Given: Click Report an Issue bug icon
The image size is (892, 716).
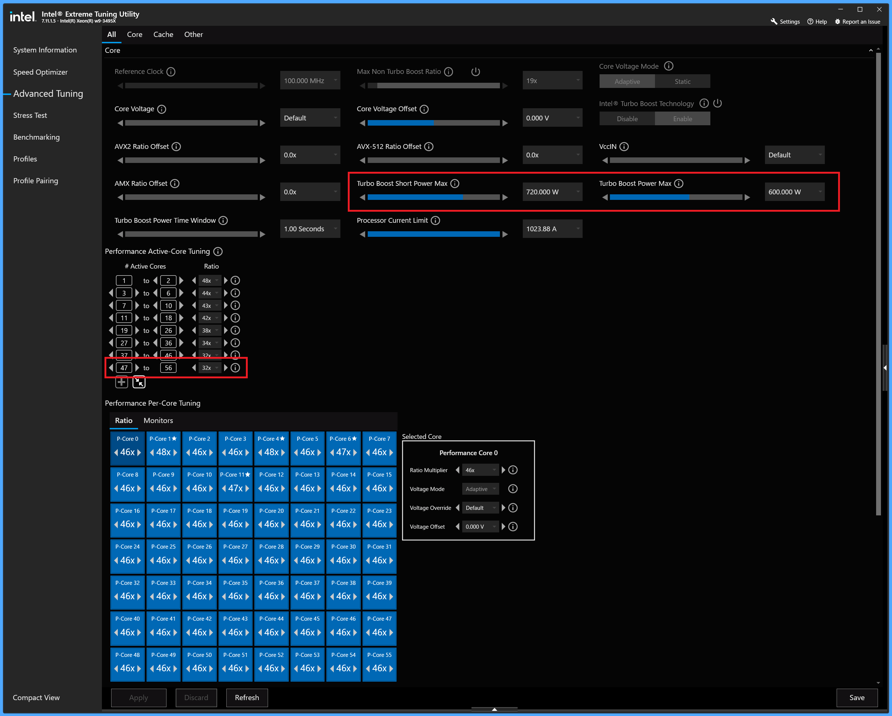Looking at the screenshot, I should pyautogui.click(x=838, y=21).
